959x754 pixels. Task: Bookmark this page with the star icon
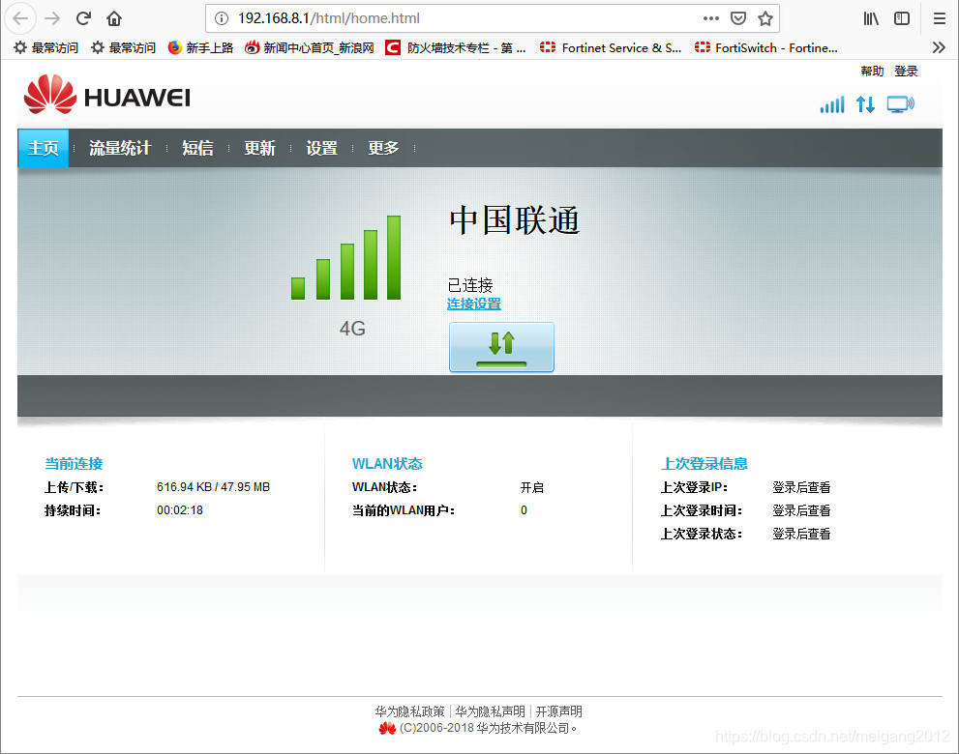click(x=765, y=18)
